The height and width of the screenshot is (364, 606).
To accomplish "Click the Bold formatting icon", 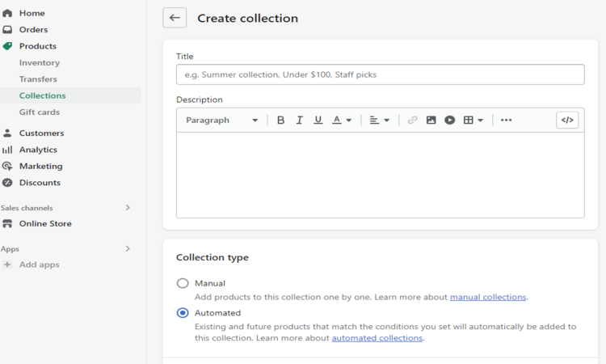I will (280, 120).
